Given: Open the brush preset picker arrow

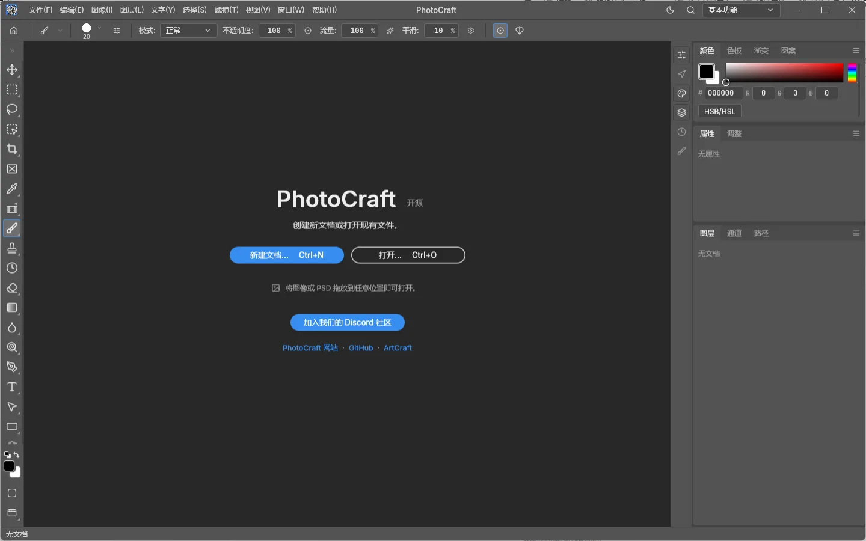Looking at the screenshot, I should tap(100, 29).
